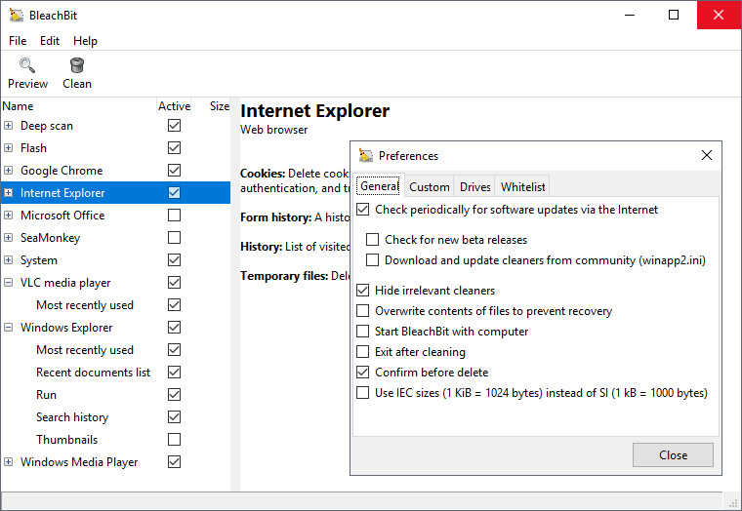Expand the Microsoft Office tree node
742x511 pixels.
(x=8, y=216)
